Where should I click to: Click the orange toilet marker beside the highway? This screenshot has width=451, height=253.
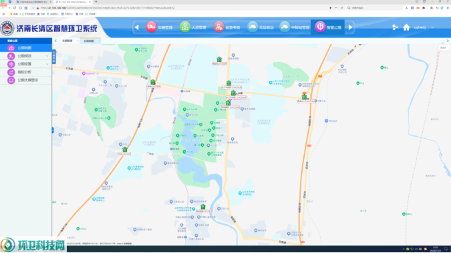coord(304,96)
